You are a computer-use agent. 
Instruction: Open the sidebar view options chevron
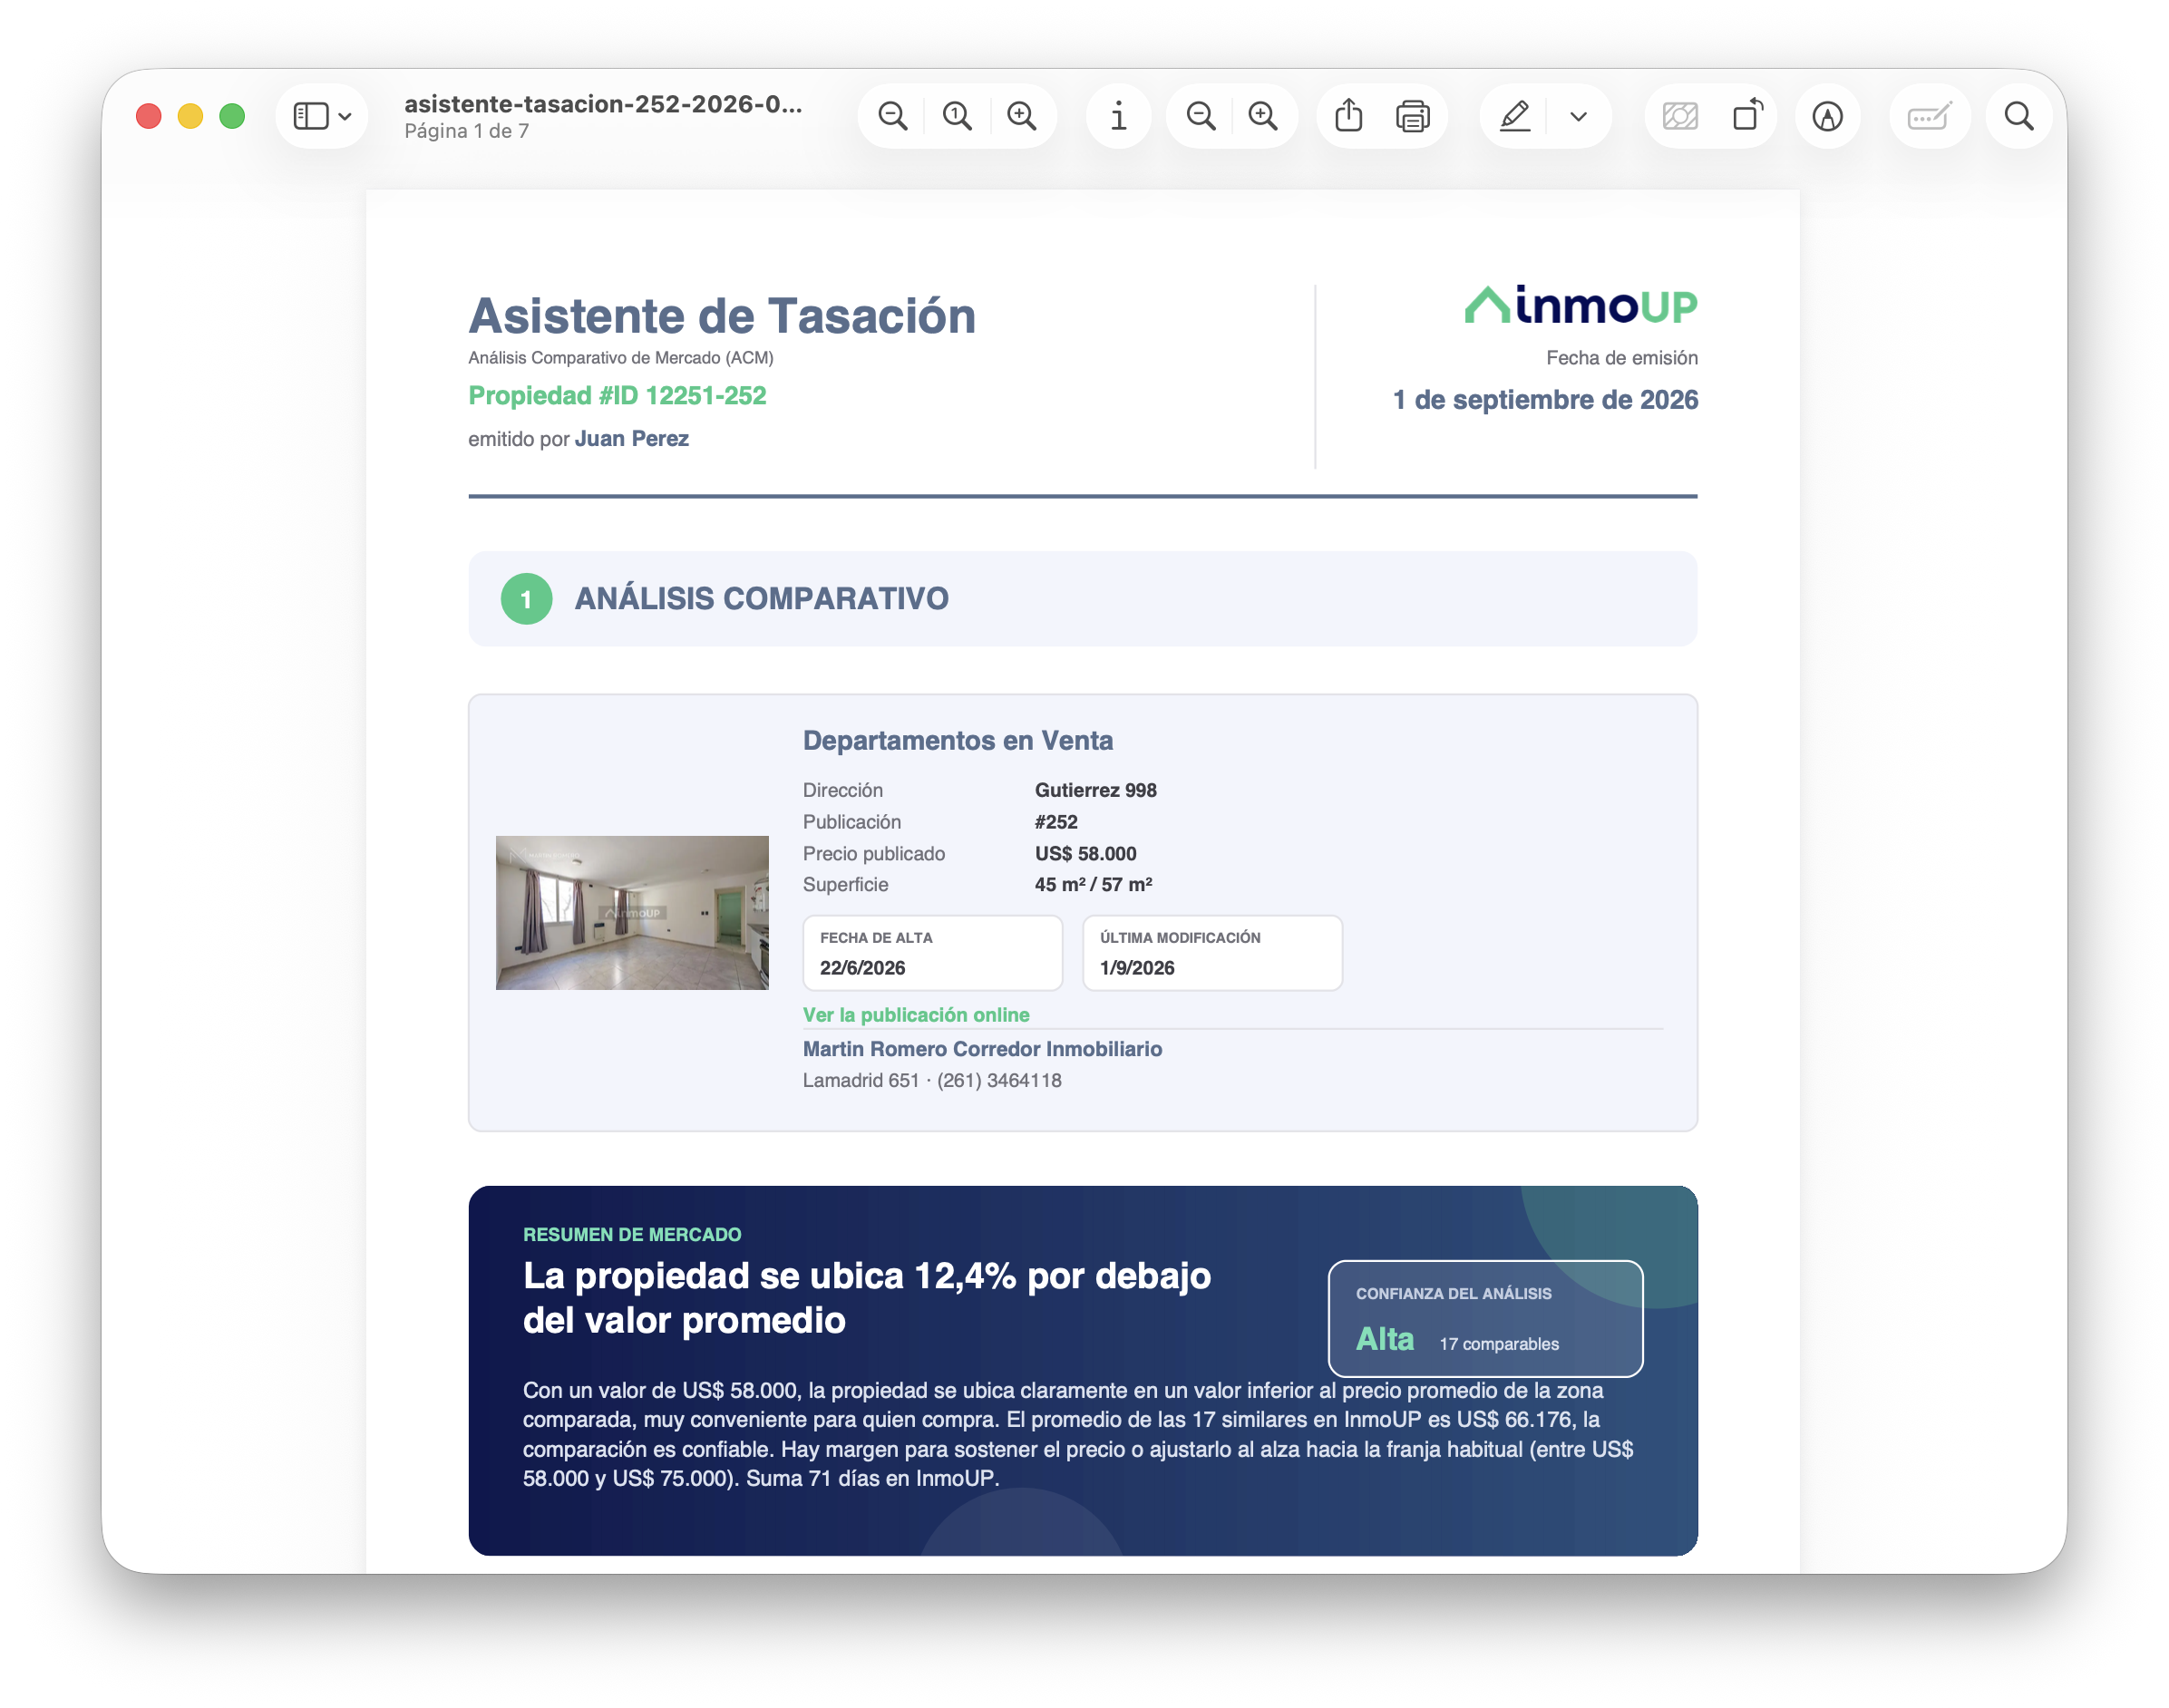(345, 117)
